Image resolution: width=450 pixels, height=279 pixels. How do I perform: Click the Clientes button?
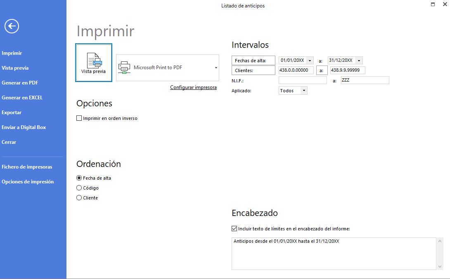tap(253, 70)
